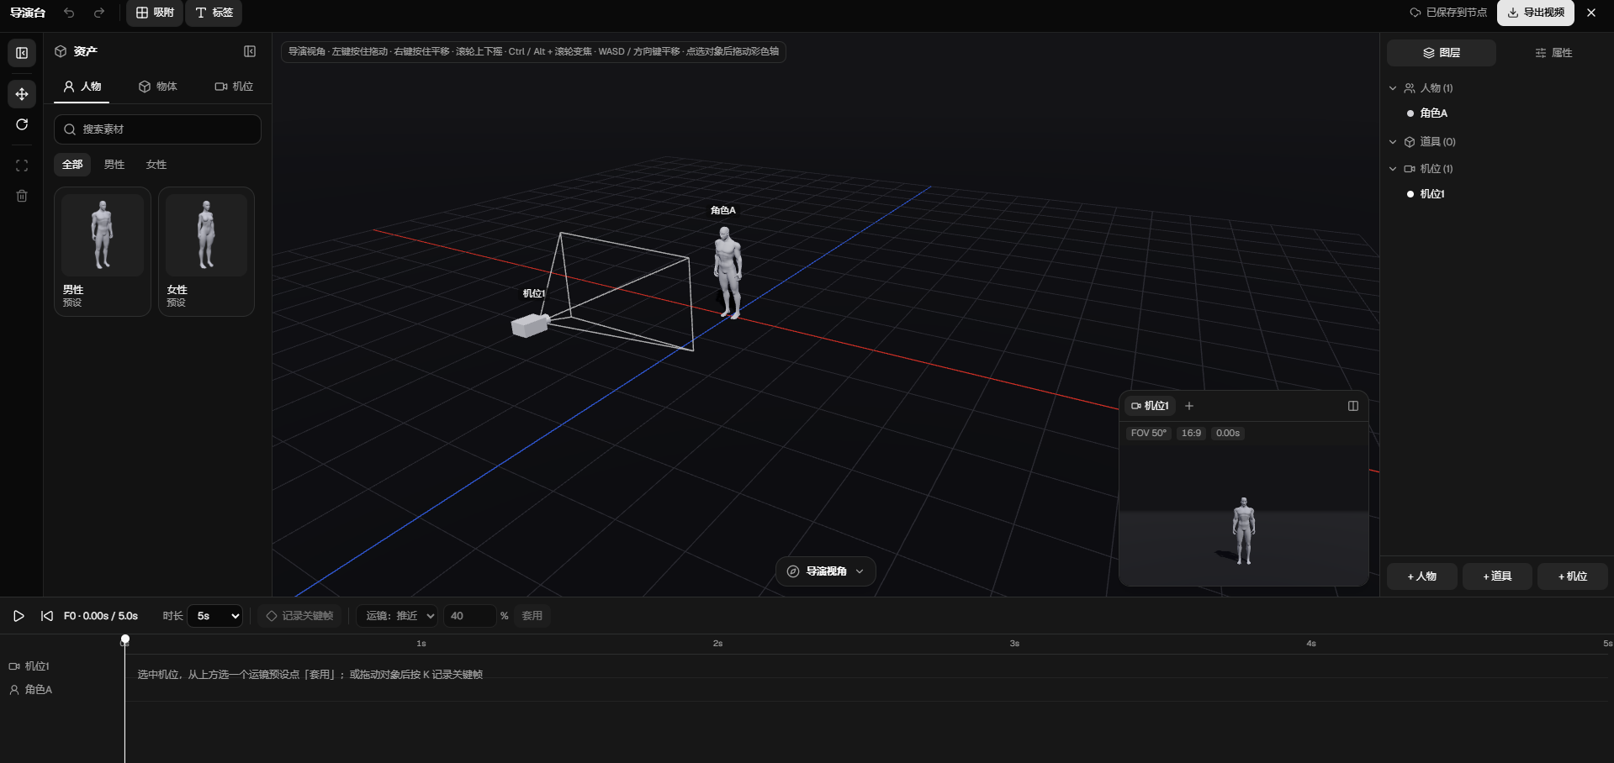Open the 属性 properties tab
The image size is (1614, 763).
(x=1553, y=53)
